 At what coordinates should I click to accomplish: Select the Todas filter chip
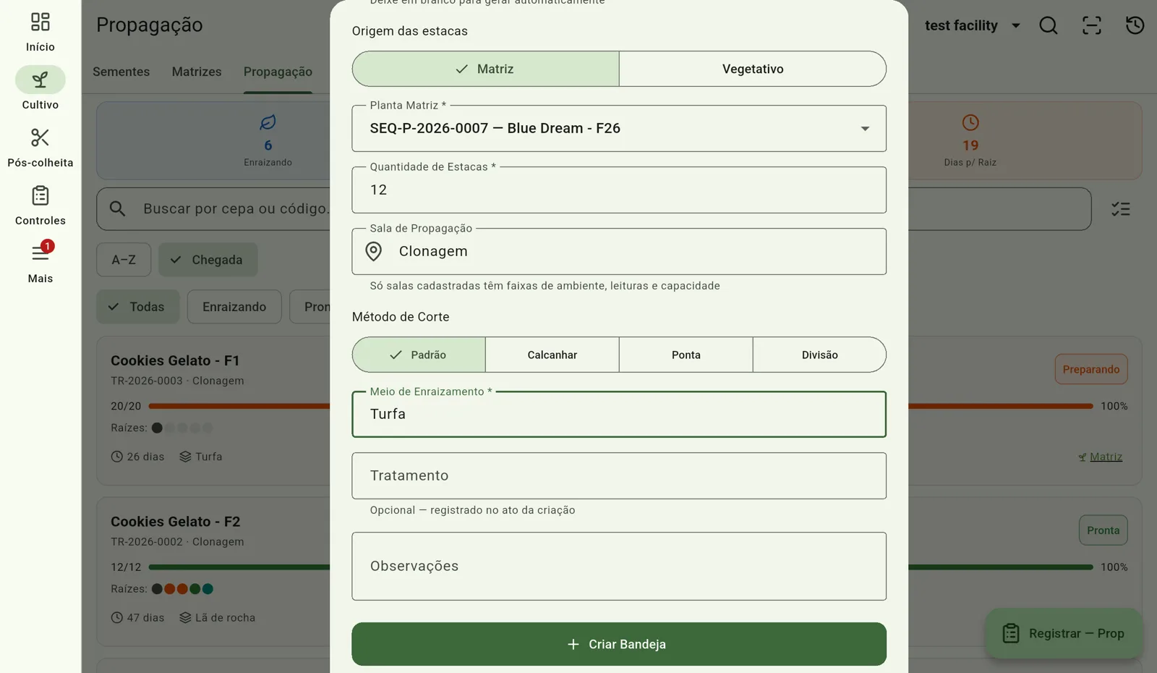pyautogui.click(x=138, y=307)
